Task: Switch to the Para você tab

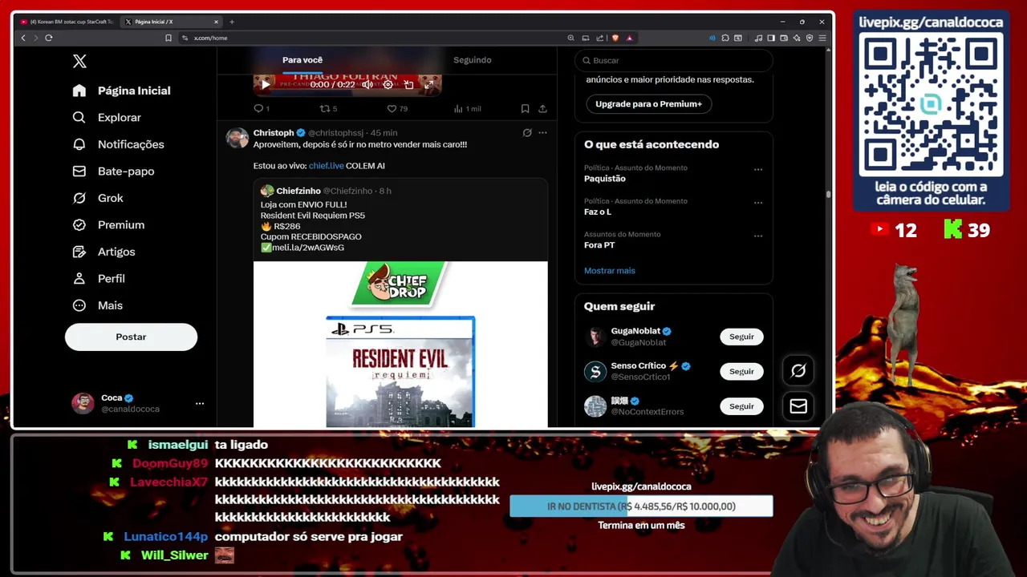Action: [x=302, y=60]
